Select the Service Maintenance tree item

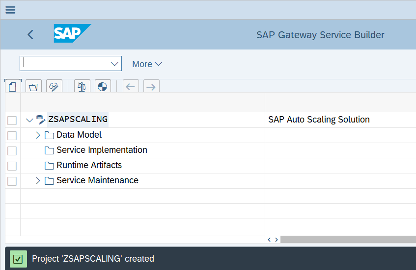coord(97,180)
